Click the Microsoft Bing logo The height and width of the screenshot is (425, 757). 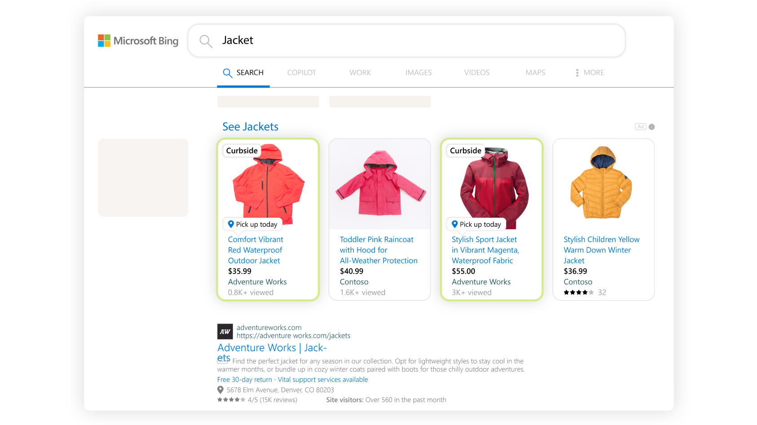pyautogui.click(x=138, y=41)
